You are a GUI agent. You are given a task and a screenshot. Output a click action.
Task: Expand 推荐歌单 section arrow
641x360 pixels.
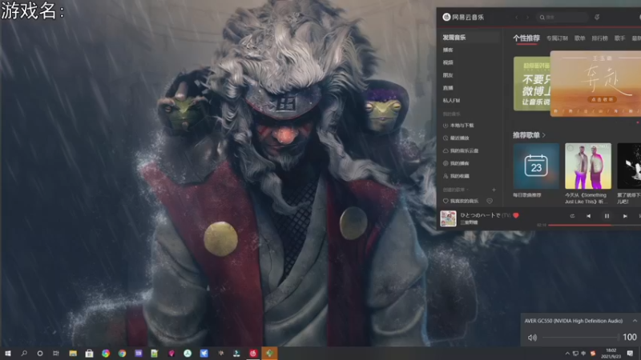[x=544, y=135]
